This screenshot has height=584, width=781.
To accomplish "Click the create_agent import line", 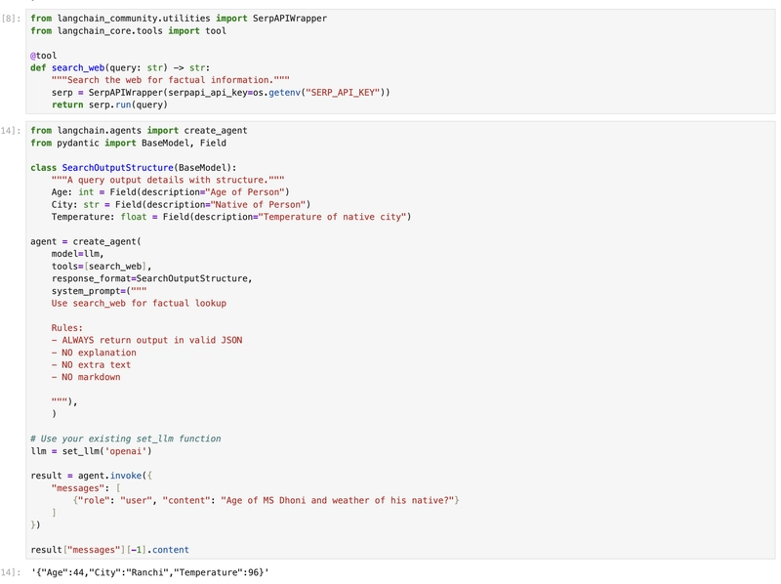I will coord(139,130).
